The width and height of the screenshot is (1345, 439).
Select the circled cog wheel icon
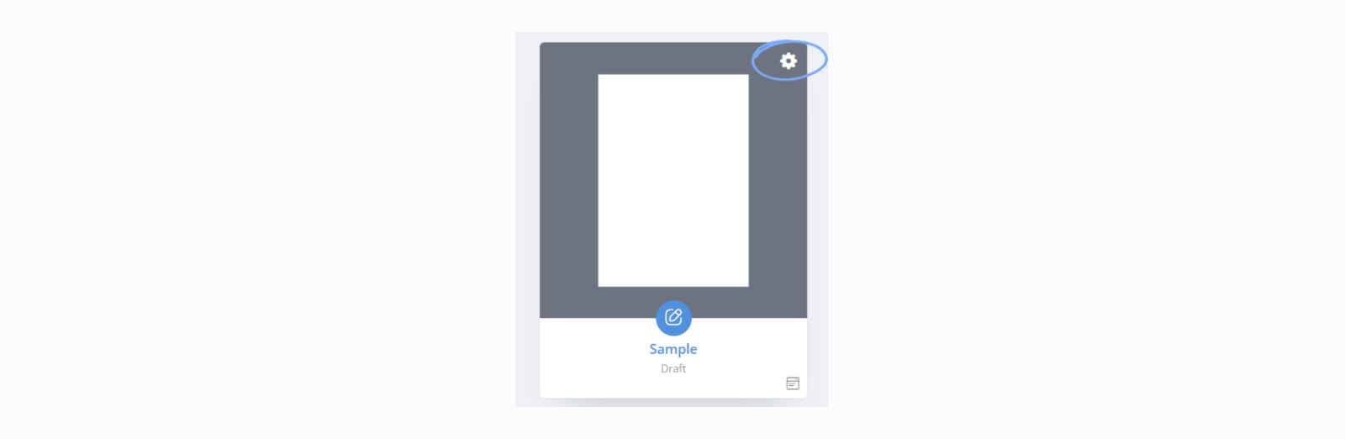(x=788, y=61)
